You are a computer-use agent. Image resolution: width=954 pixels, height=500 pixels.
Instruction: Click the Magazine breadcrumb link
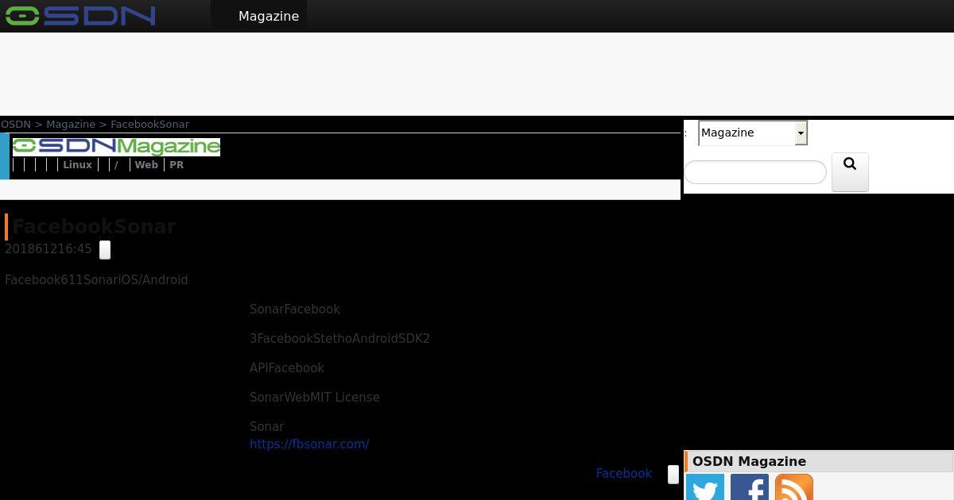pos(71,125)
